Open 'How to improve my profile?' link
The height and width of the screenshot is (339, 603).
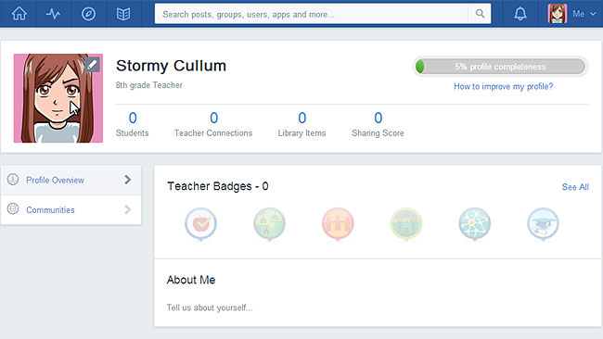coord(503,87)
